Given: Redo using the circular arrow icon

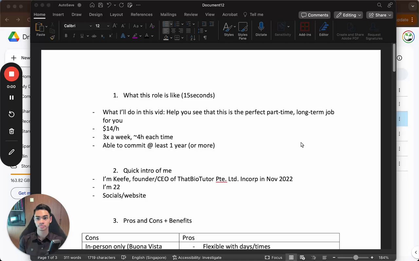Looking at the screenshot, I should [121, 5].
